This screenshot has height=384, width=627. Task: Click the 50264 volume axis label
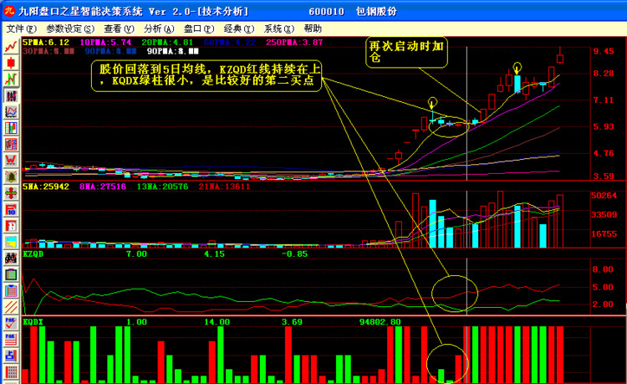click(604, 195)
